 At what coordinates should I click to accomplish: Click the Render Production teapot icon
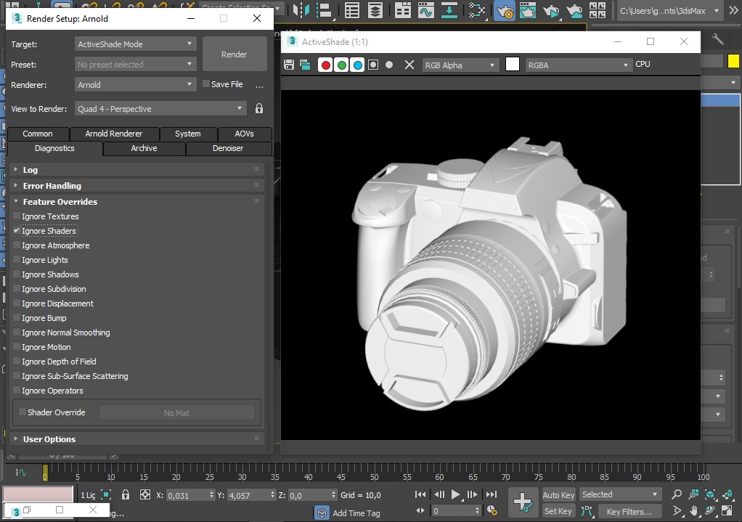[551, 10]
